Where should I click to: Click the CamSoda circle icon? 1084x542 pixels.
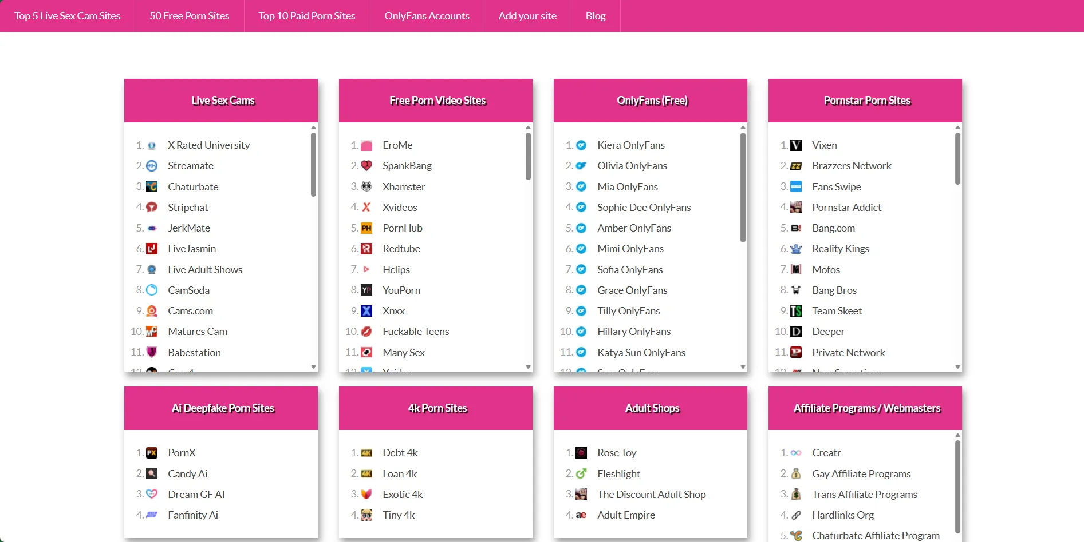click(x=152, y=290)
